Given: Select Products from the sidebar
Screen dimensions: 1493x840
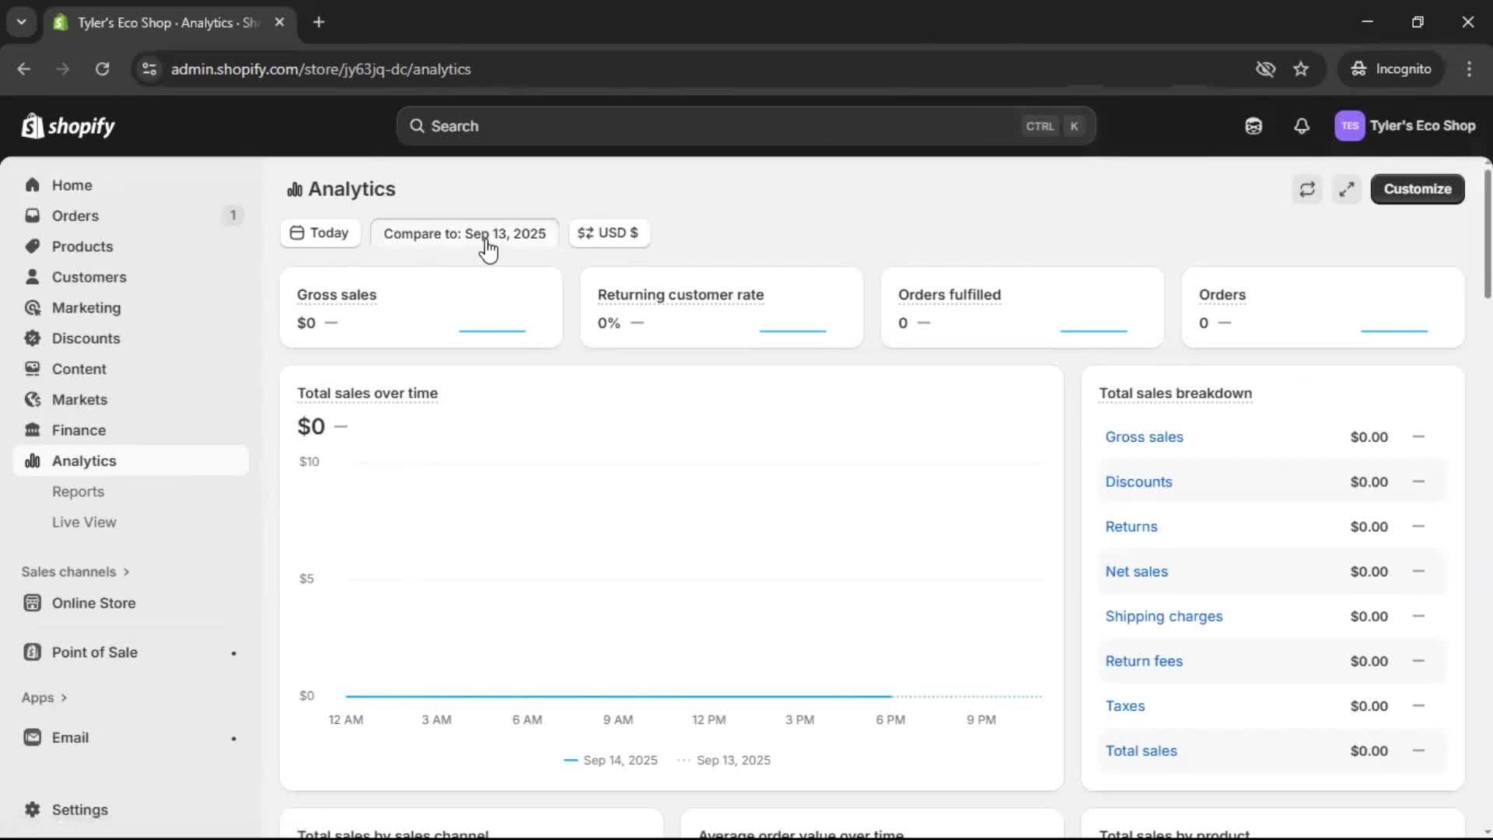Looking at the screenshot, I should tap(81, 246).
